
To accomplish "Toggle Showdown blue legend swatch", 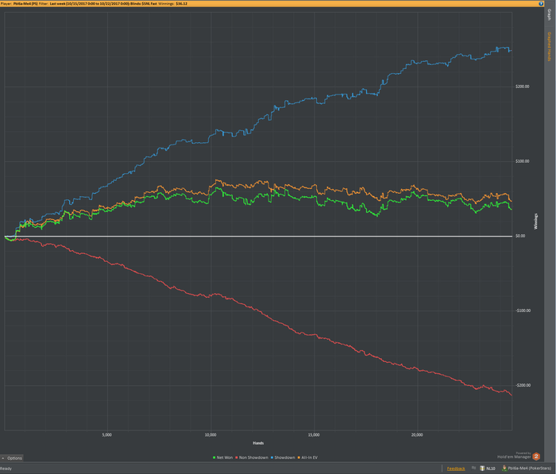I will (x=272, y=457).
